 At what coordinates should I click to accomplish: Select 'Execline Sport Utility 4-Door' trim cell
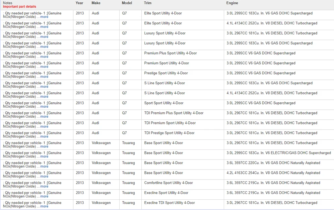coord(166,193)
